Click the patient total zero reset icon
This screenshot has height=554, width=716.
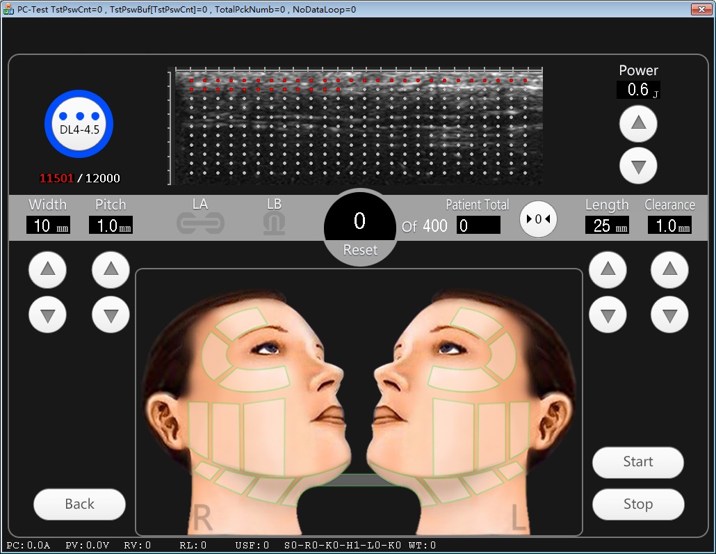(538, 219)
